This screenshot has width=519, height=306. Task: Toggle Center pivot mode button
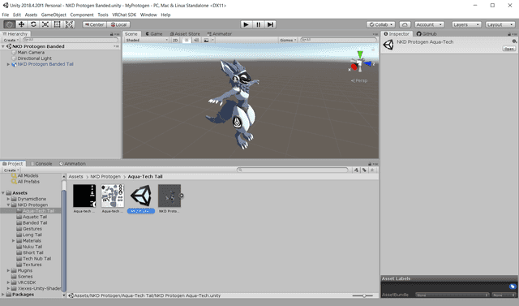click(x=95, y=24)
